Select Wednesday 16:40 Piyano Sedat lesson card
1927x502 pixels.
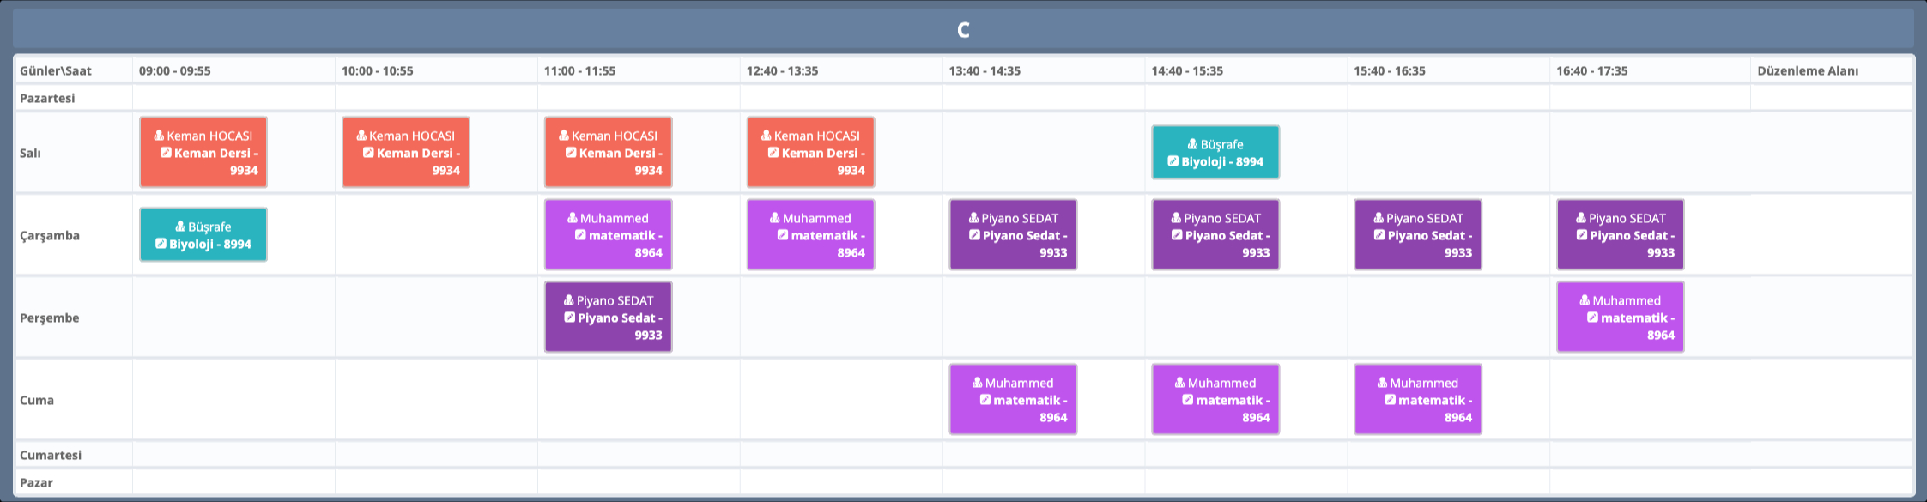point(1620,235)
